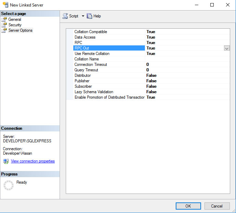Click the empty Collation Name value field
Viewport: 236px width, 213px height.
[x=187, y=59]
